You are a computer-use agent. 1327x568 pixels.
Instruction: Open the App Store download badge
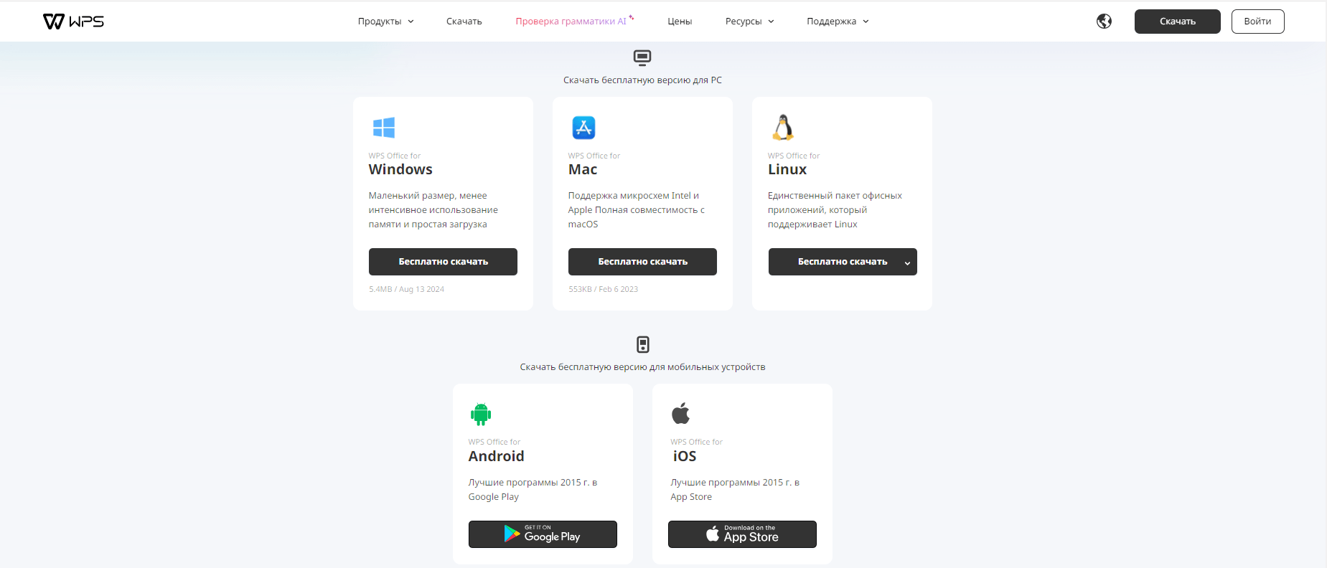click(x=742, y=534)
